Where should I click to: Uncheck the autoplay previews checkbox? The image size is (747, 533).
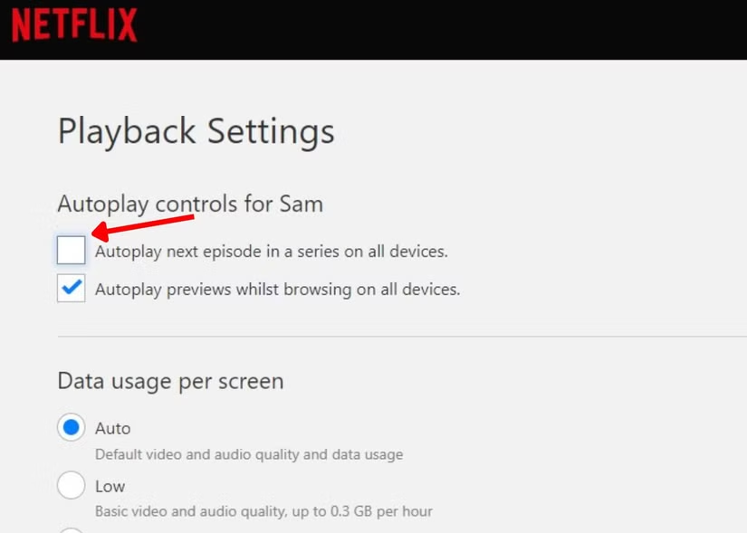(x=72, y=289)
